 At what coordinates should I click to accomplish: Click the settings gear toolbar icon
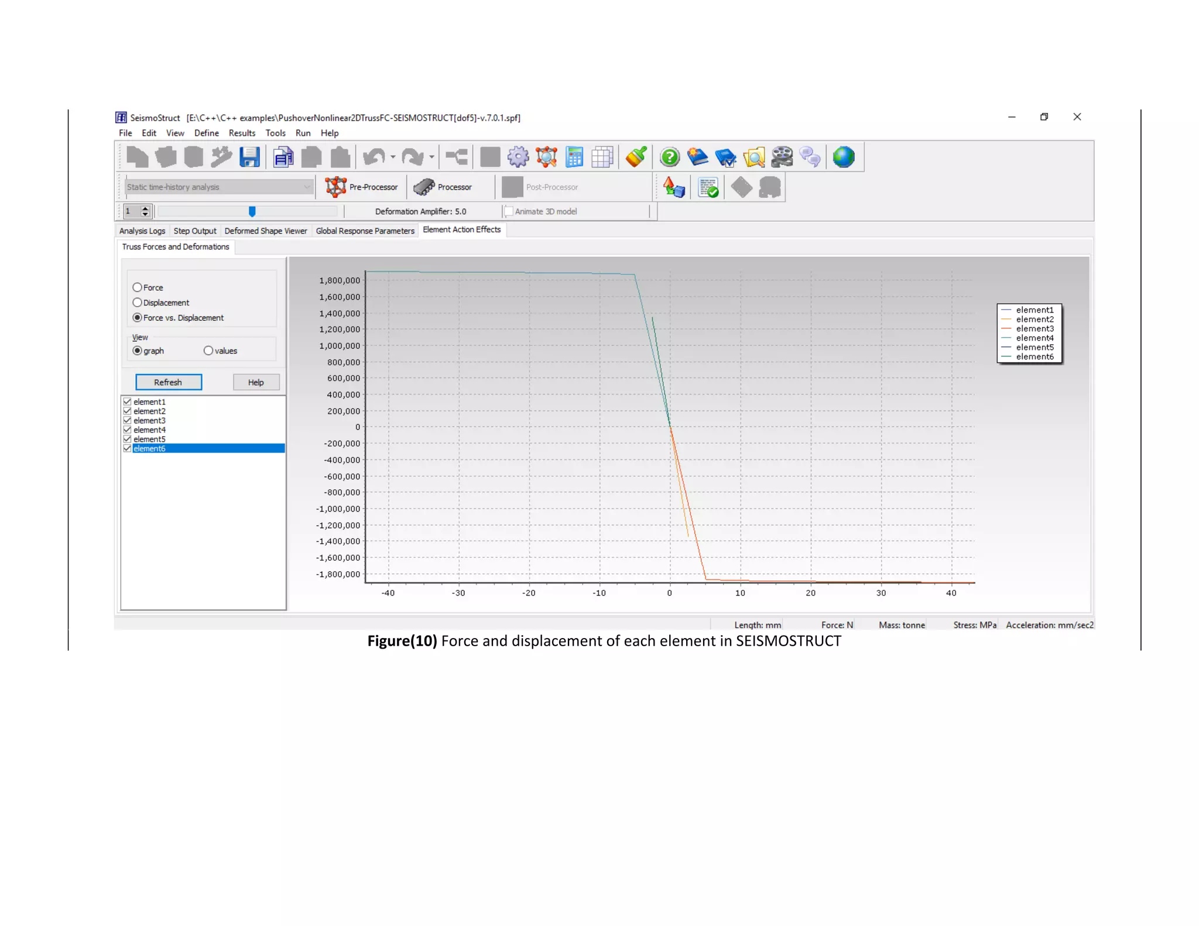[518, 157]
